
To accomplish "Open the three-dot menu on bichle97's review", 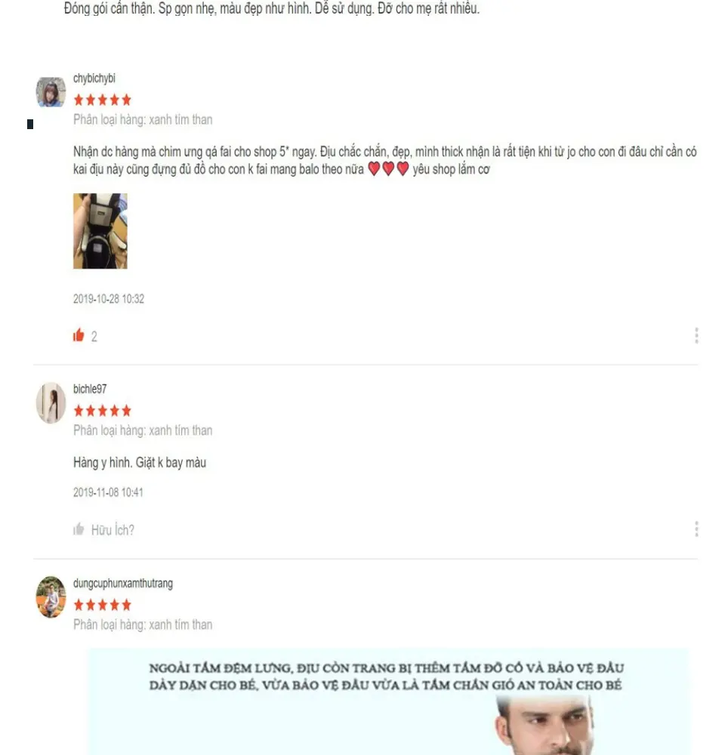I will coord(696,529).
